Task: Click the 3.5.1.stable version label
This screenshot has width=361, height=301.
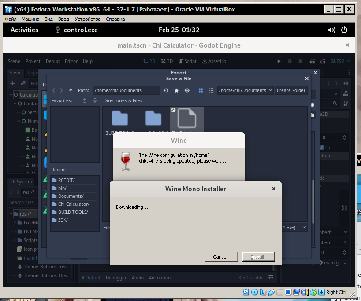Action: [251, 278]
